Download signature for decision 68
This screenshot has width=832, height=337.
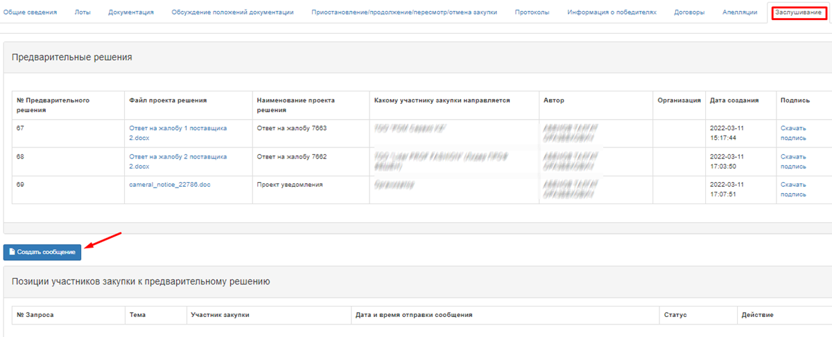tap(793, 161)
